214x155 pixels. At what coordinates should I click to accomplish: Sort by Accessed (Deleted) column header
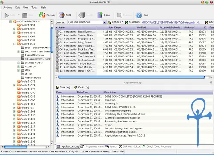pyautogui.click(x=171, y=27)
